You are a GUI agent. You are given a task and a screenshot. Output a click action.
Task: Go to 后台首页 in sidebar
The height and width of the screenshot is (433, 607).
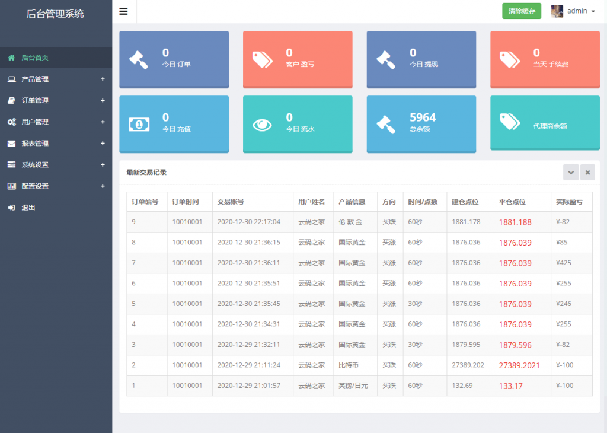point(35,58)
